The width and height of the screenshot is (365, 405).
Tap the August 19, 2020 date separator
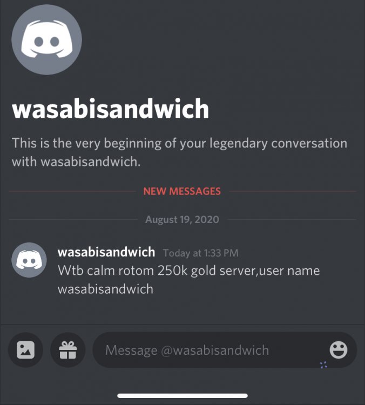click(182, 220)
